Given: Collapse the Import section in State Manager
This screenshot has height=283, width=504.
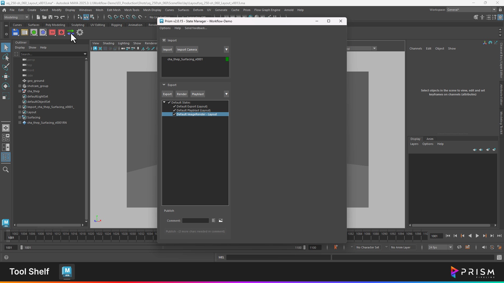Looking at the screenshot, I should coord(164,40).
